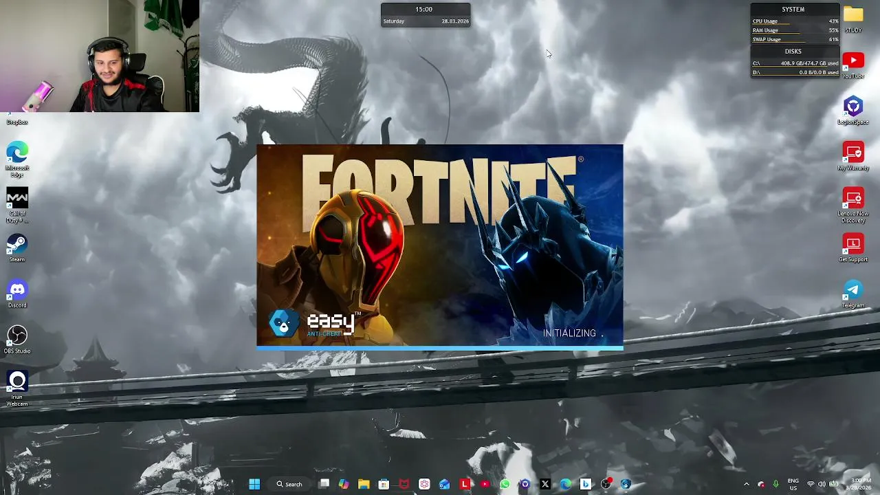880x495 pixels.
Task: Click the CPU Usage line in SYSTEM widget
Action: pos(795,21)
